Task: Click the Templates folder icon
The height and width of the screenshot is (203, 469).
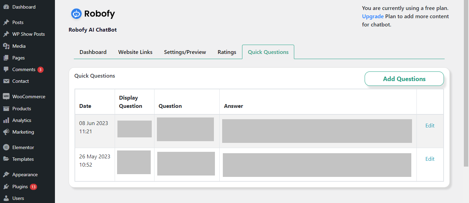Action: tap(6, 159)
